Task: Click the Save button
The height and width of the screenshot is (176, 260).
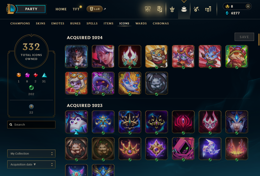Action: point(244,37)
